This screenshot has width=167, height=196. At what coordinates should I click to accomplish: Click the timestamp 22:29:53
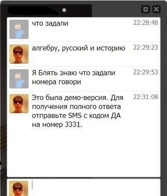point(145,72)
